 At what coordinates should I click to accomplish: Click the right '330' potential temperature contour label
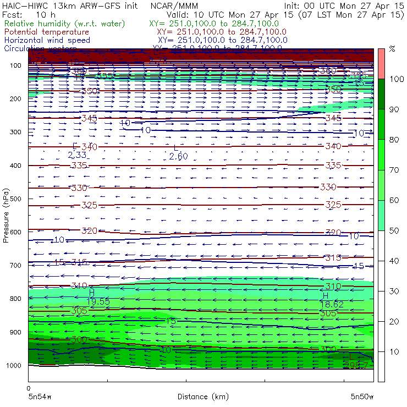(x=328, y=187)
